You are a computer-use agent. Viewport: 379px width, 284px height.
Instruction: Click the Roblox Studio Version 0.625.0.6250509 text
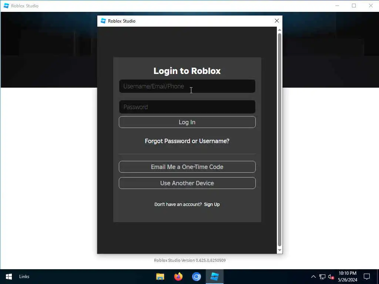[x=190, y=260]
